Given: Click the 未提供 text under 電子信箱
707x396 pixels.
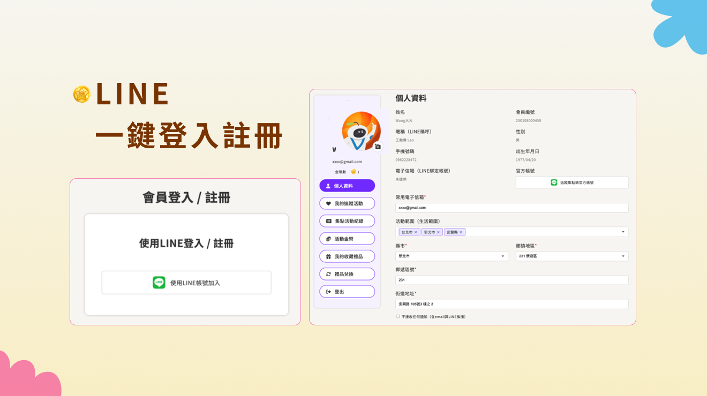Looking at the screenshot, I should 401,179.
